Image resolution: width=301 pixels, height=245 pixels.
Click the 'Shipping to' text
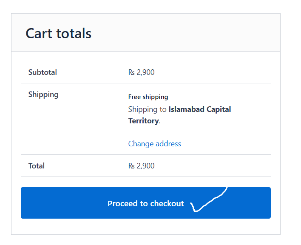coord(147,109)
